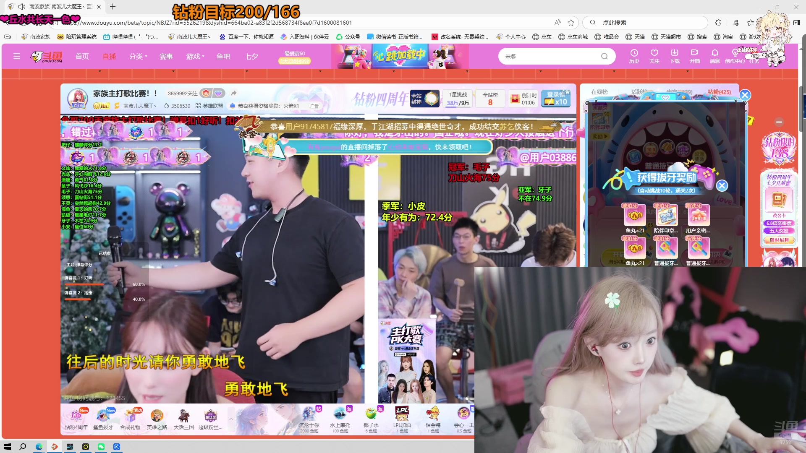The width and height of the screenshot is (806, 453).
Task: Click the 下载 download icon
Action: (x=674, y=56)
